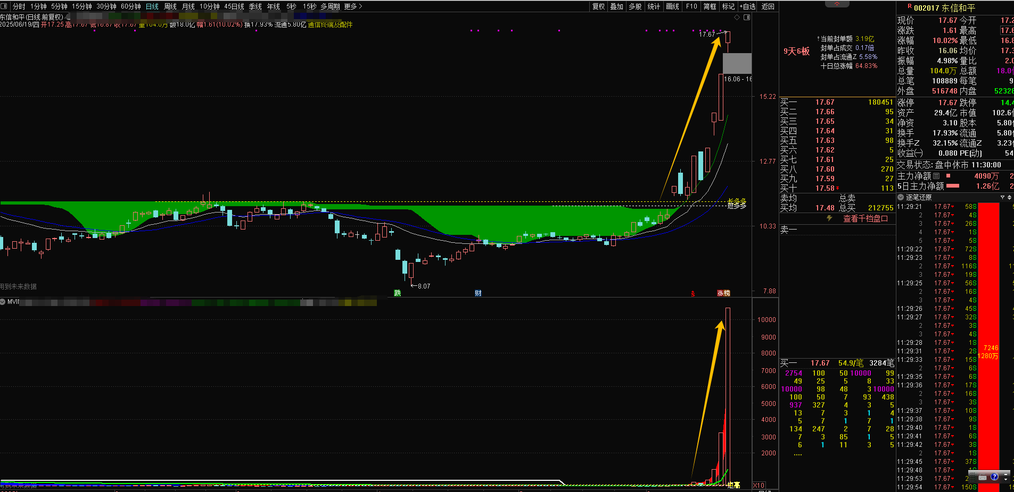
Task: Open the 复权 adjustment menu
Action: point(598,6)
